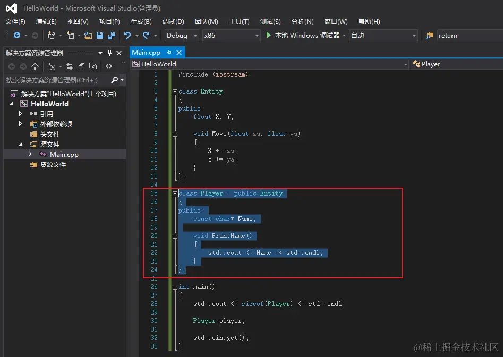Click the View Code angle brackets icon
Viewport: 503px width, 357px height.
pos(109,66)
